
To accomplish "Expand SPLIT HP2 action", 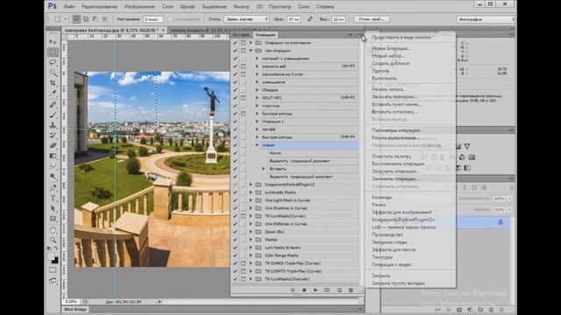I will 257,98.
